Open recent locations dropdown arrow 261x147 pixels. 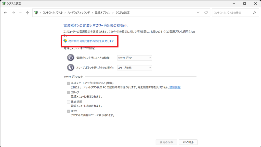click(x=20, y=13)
